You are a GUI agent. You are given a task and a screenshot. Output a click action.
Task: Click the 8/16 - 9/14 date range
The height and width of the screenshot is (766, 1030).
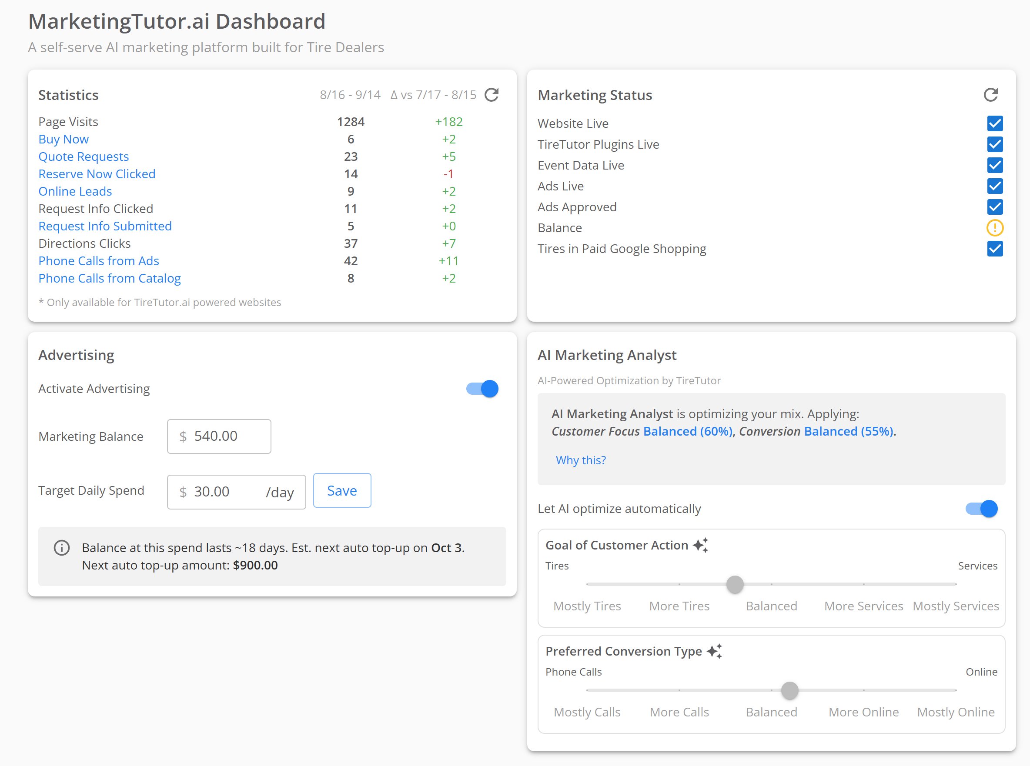coord(350,95)
